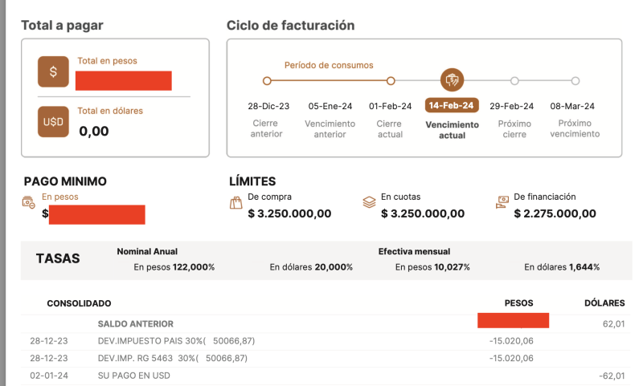Click the minimum payment coins icon

(x=29, y=203)
